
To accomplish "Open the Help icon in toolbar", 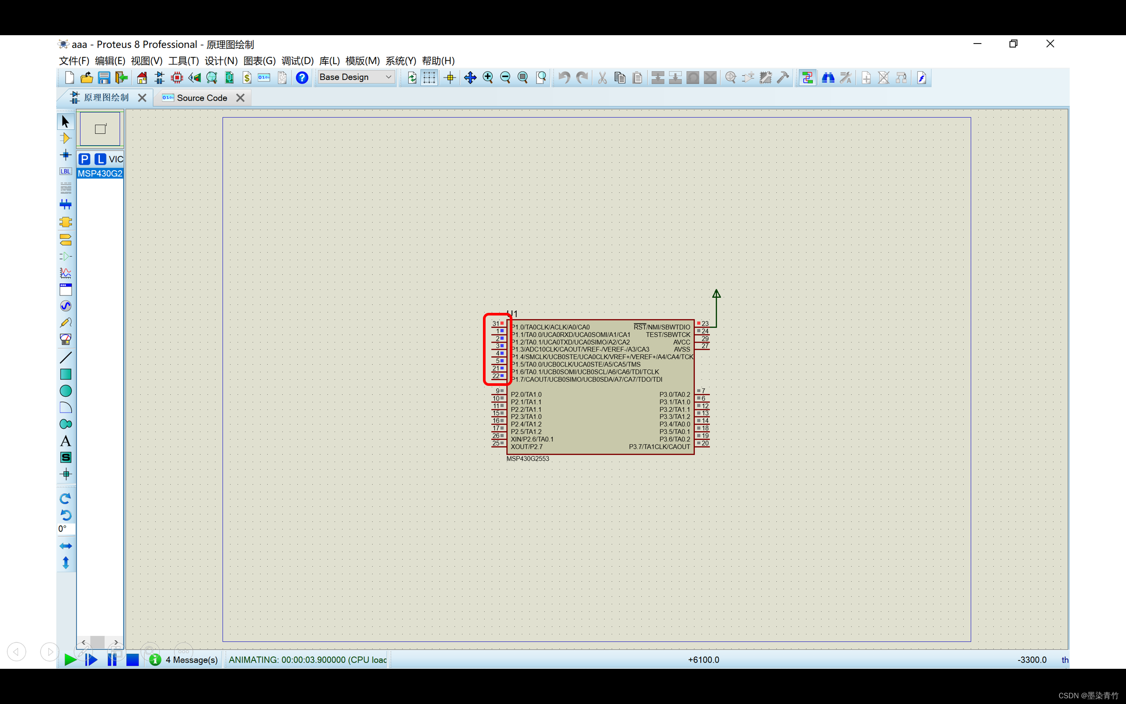I will [302, 78].
